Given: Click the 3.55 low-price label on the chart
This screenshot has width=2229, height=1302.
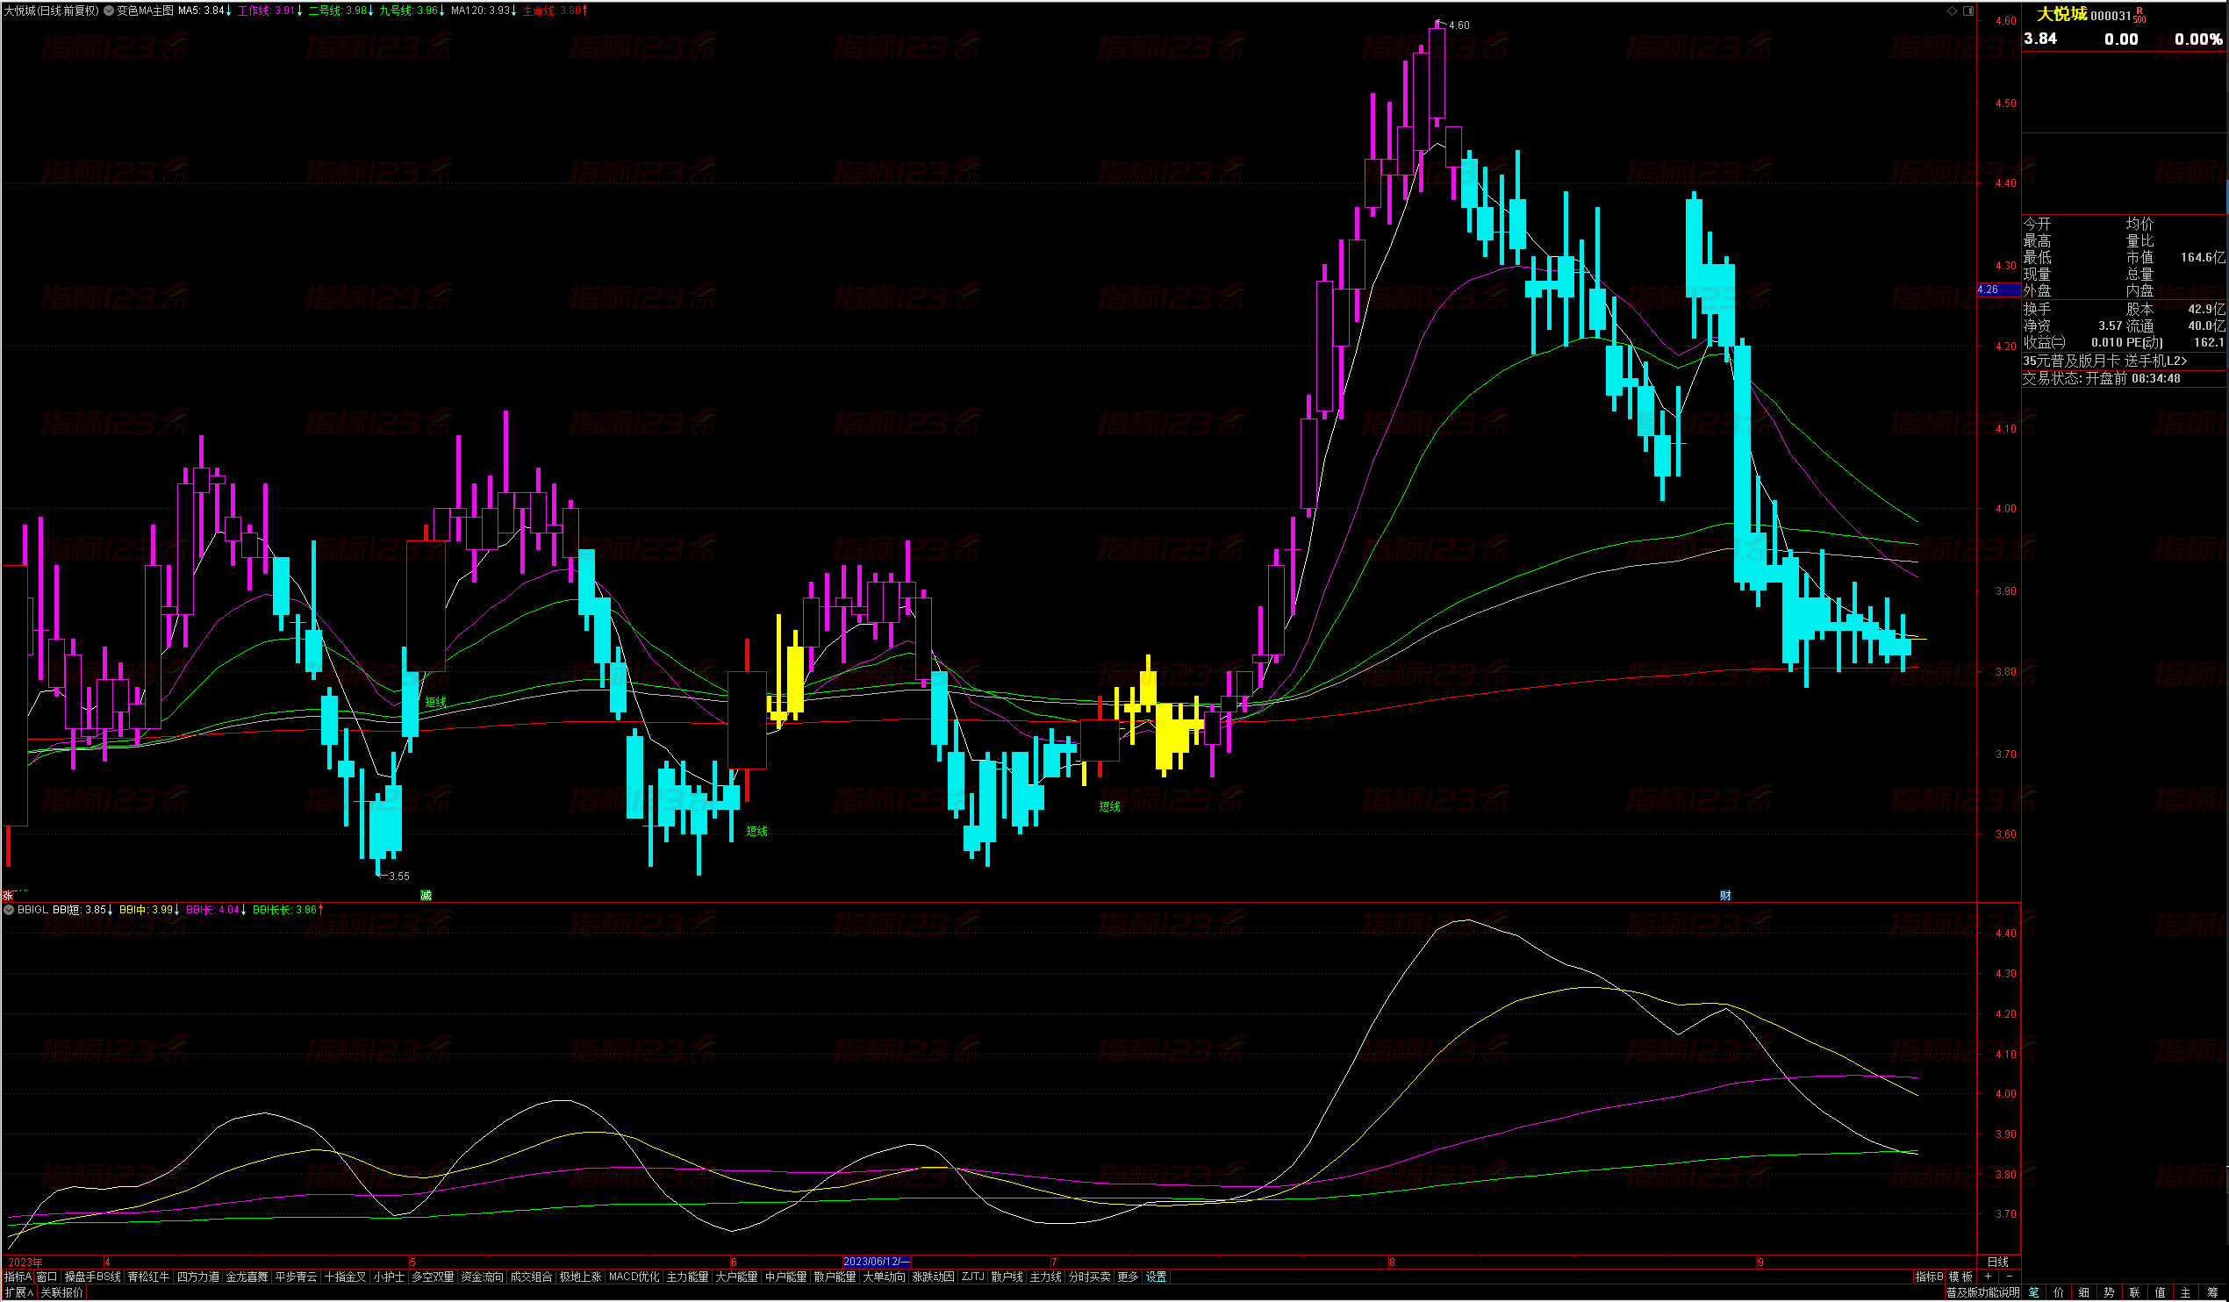Looking at the screenshot, I should (x=399, y=876).
